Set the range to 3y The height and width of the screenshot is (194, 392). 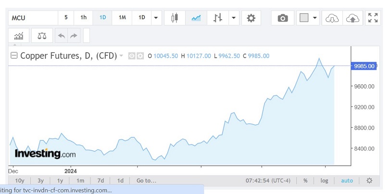click(x=40, y=181)
